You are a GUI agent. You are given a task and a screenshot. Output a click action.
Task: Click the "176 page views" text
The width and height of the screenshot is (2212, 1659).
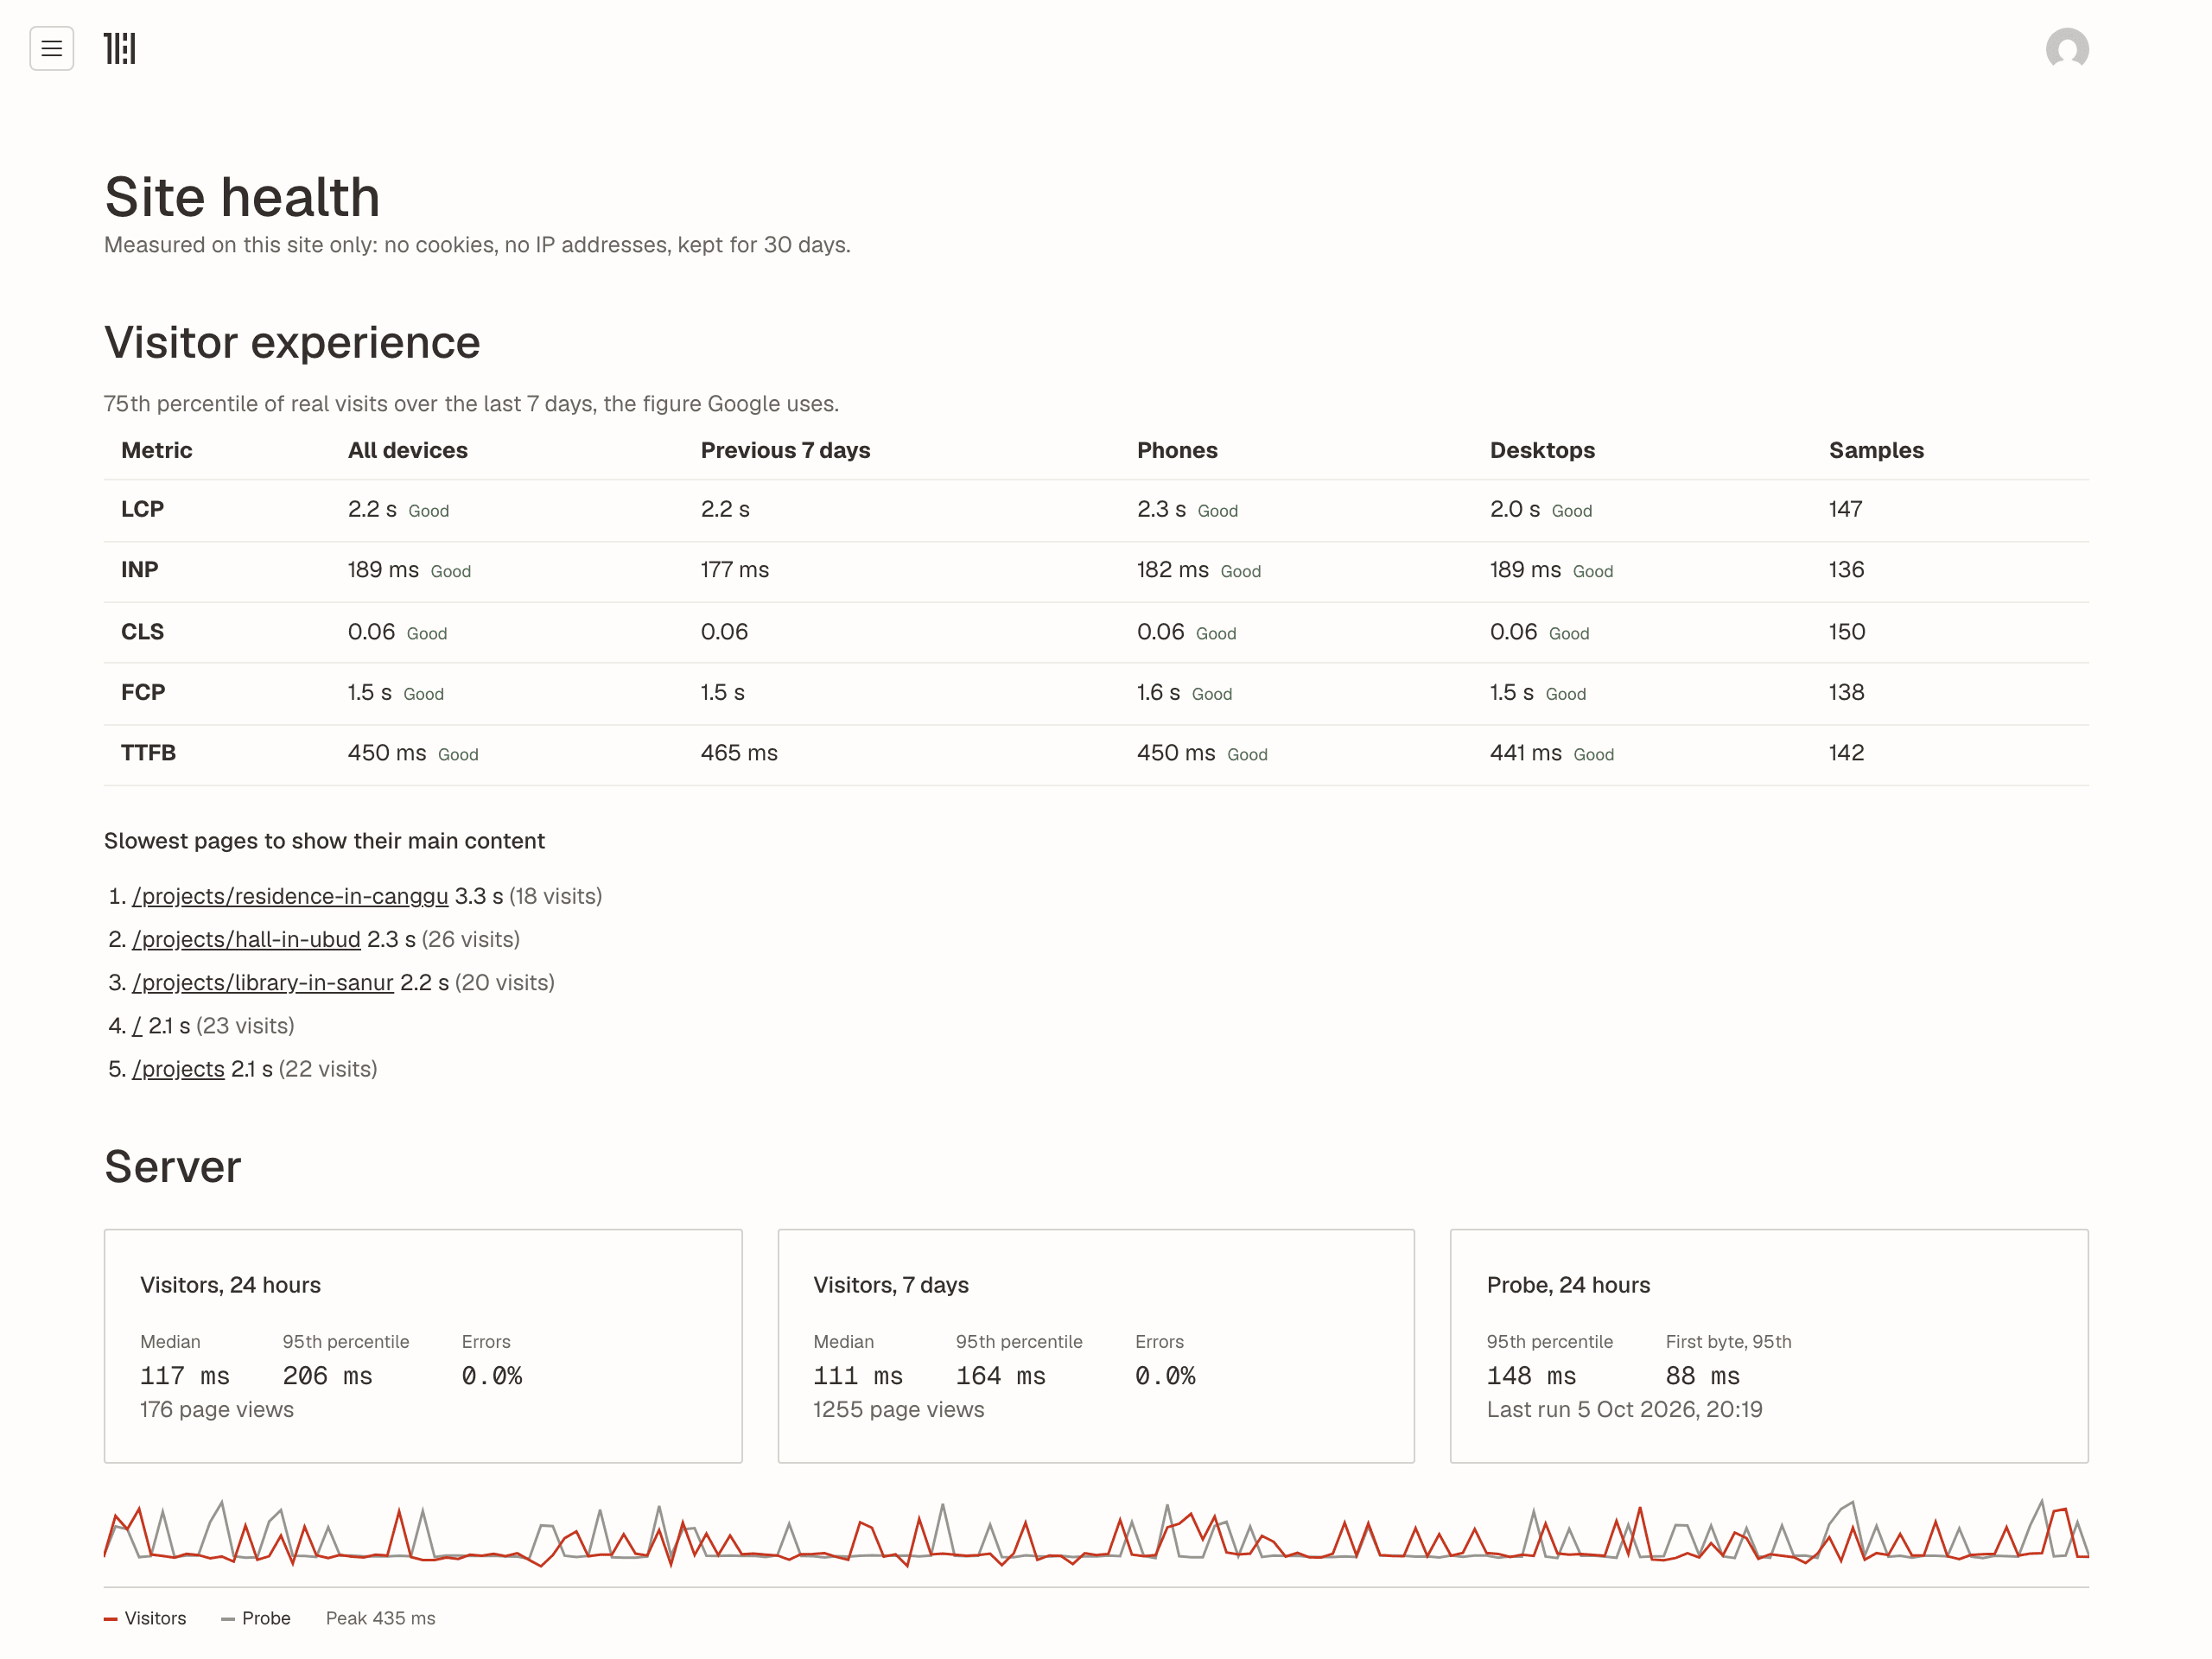point(217,1410)
